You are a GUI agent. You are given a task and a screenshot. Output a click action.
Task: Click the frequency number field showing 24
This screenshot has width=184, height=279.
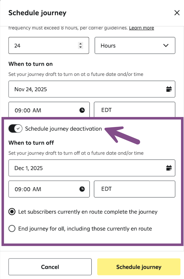tap(42, 45)
